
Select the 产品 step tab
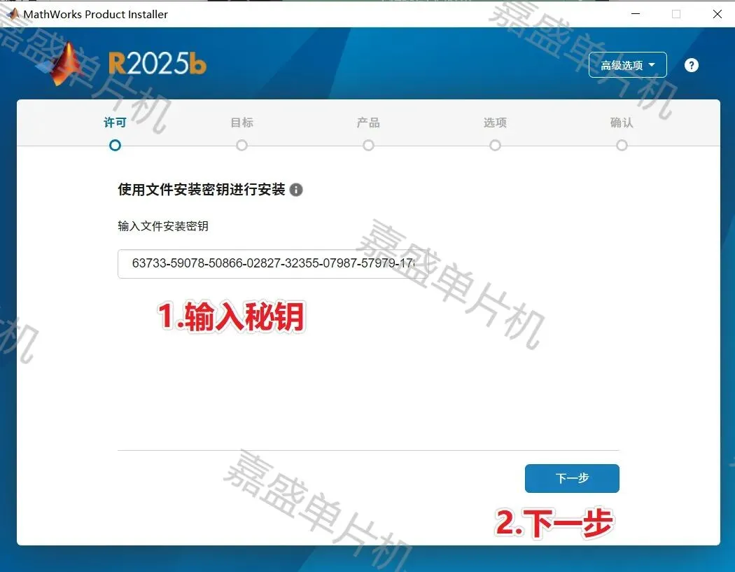pos(368,123)
